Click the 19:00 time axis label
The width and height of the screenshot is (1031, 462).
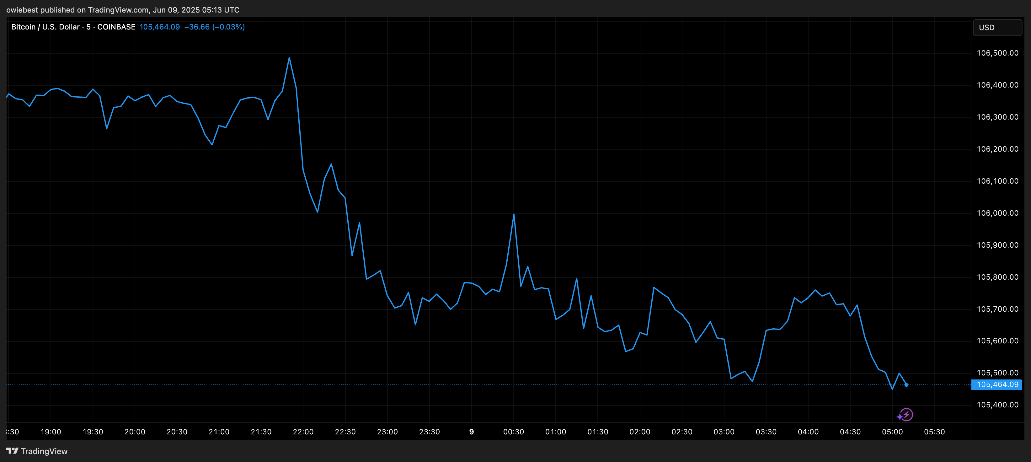(51, 432)
